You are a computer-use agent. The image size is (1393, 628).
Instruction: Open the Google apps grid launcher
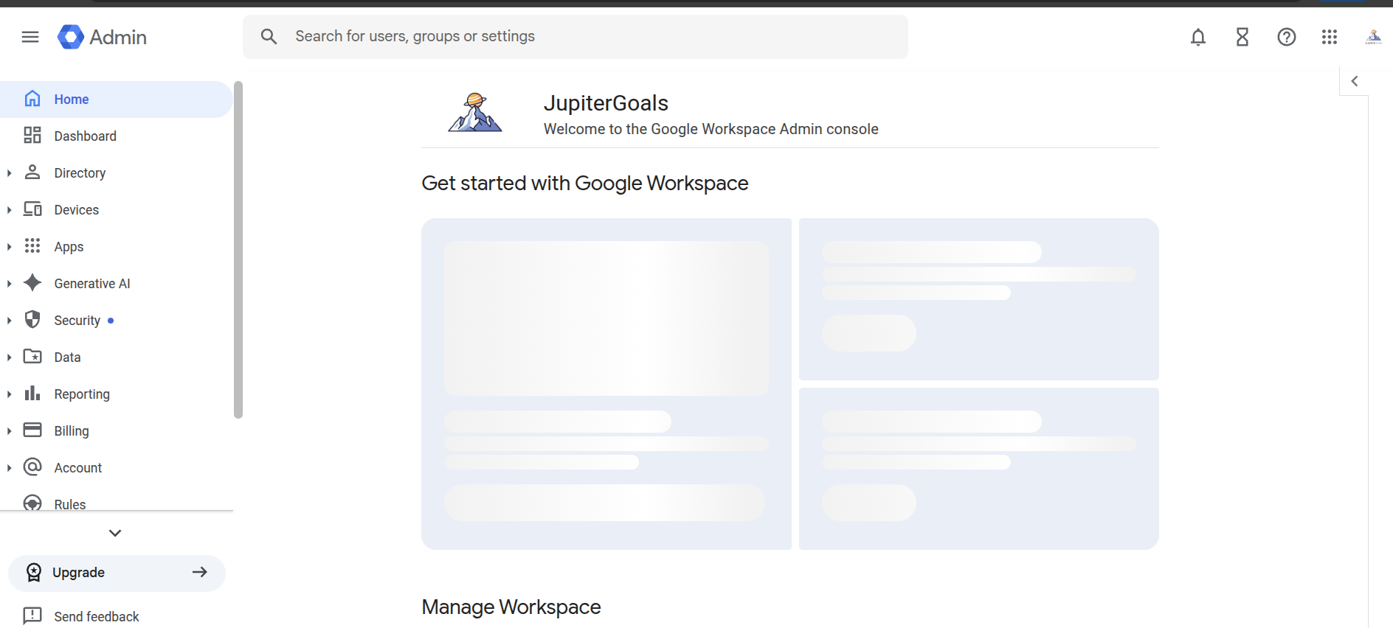click(x=1330, y=37)
